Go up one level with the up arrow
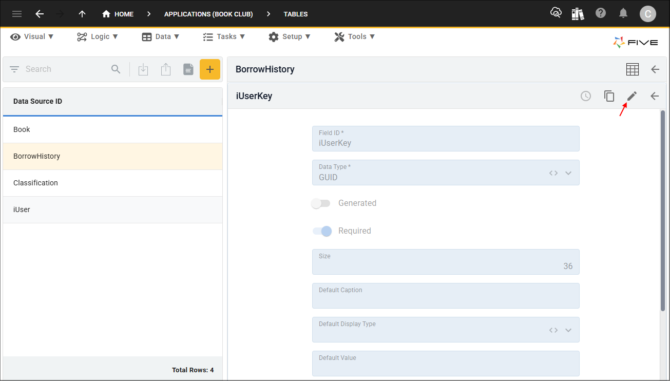 click(82, 14)
